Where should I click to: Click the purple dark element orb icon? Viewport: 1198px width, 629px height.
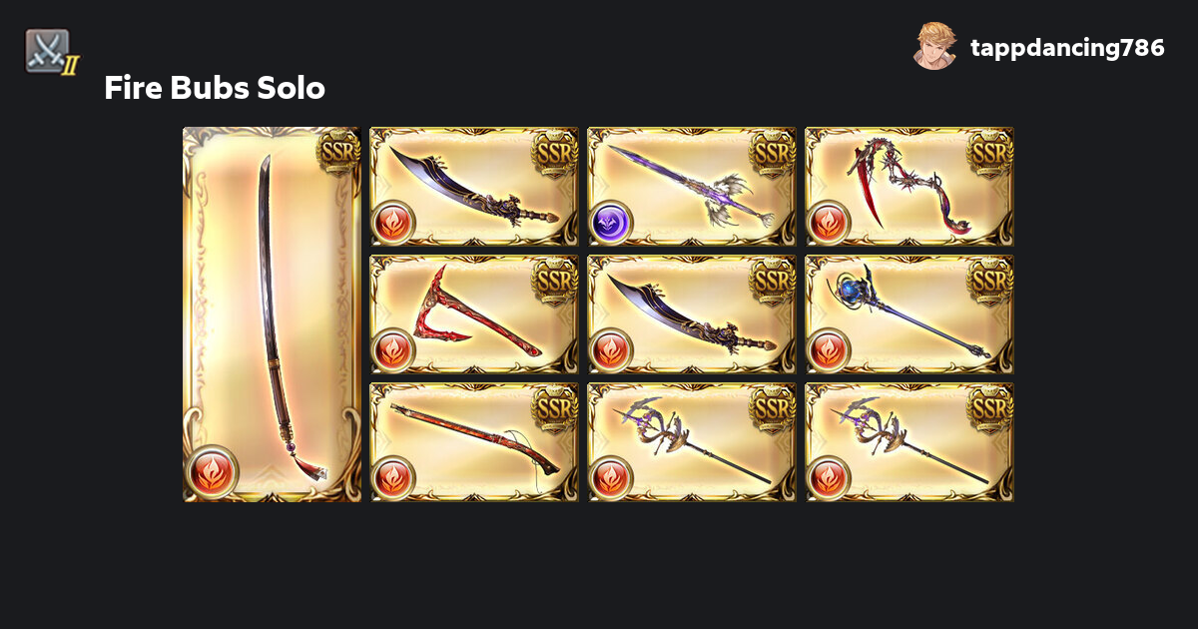(611, 222)
